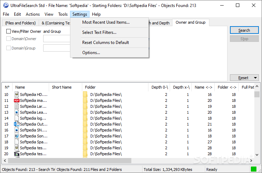
Task: Tick the Domain\Owner checkbox
Action: coord(8,39)
